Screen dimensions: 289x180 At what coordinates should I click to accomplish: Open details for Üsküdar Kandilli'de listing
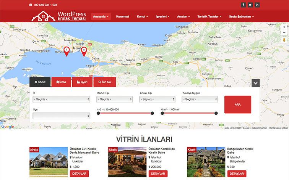pyautogui.click(x=158, y=174)
